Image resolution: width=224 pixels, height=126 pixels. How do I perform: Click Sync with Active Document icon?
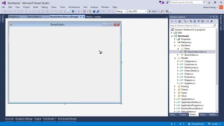click(x=191, y=21)
